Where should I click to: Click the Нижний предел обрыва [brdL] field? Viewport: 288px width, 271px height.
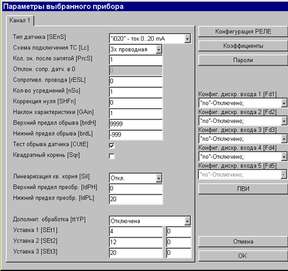(x=136, y=135)
